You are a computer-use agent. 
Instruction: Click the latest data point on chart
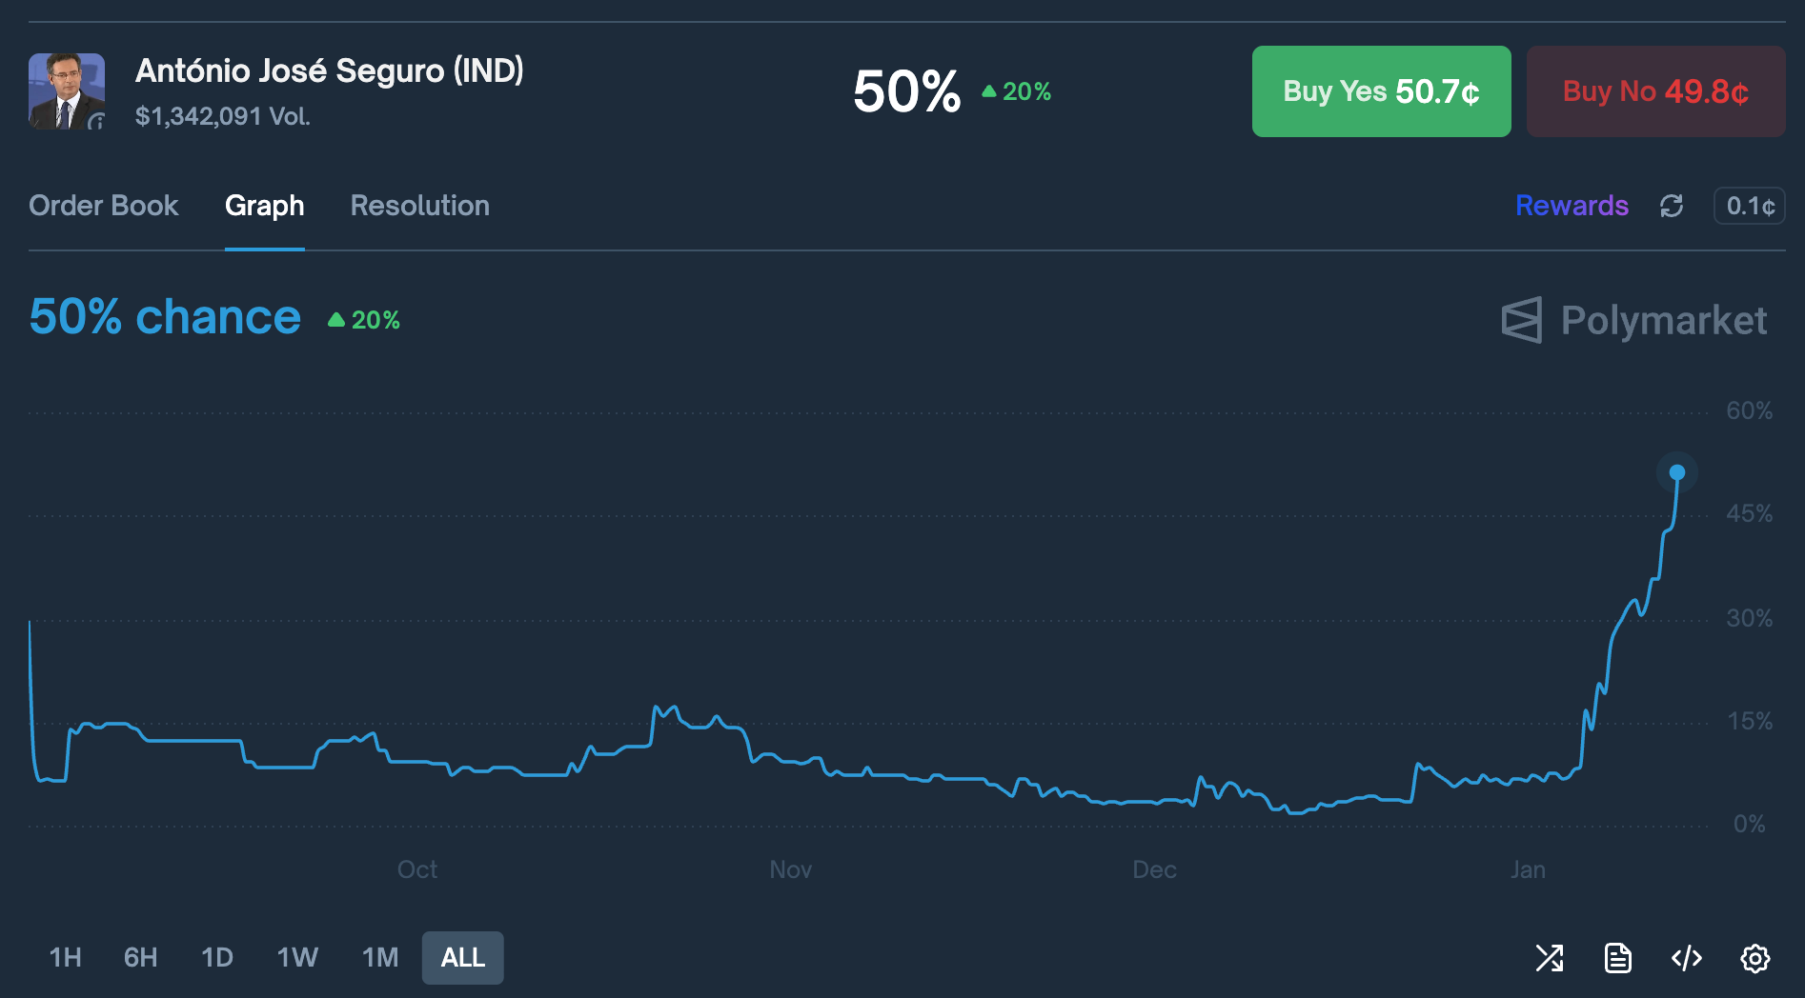(1677, 472)
